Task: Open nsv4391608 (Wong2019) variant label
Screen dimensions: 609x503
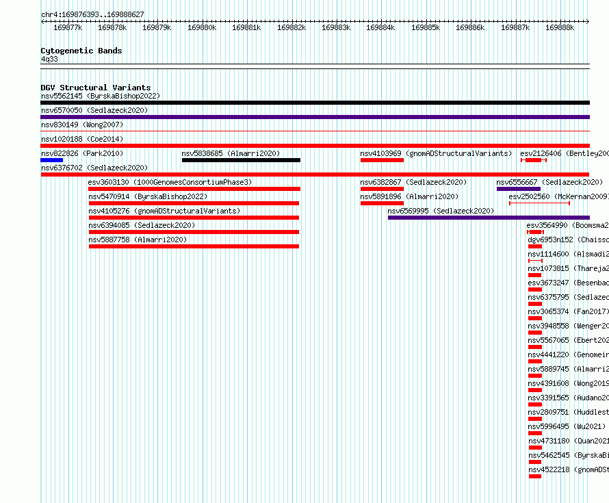Action: coord(568,383)
